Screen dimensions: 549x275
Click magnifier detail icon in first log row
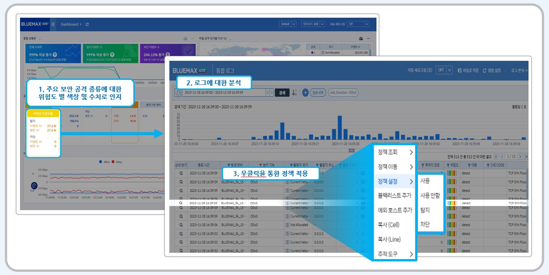tap(181, 172)
